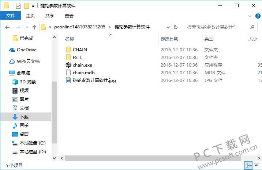This screenshot has height=170, width=262.
Task: Click the refresh icon beside address bar
Action: click(175, 27)
